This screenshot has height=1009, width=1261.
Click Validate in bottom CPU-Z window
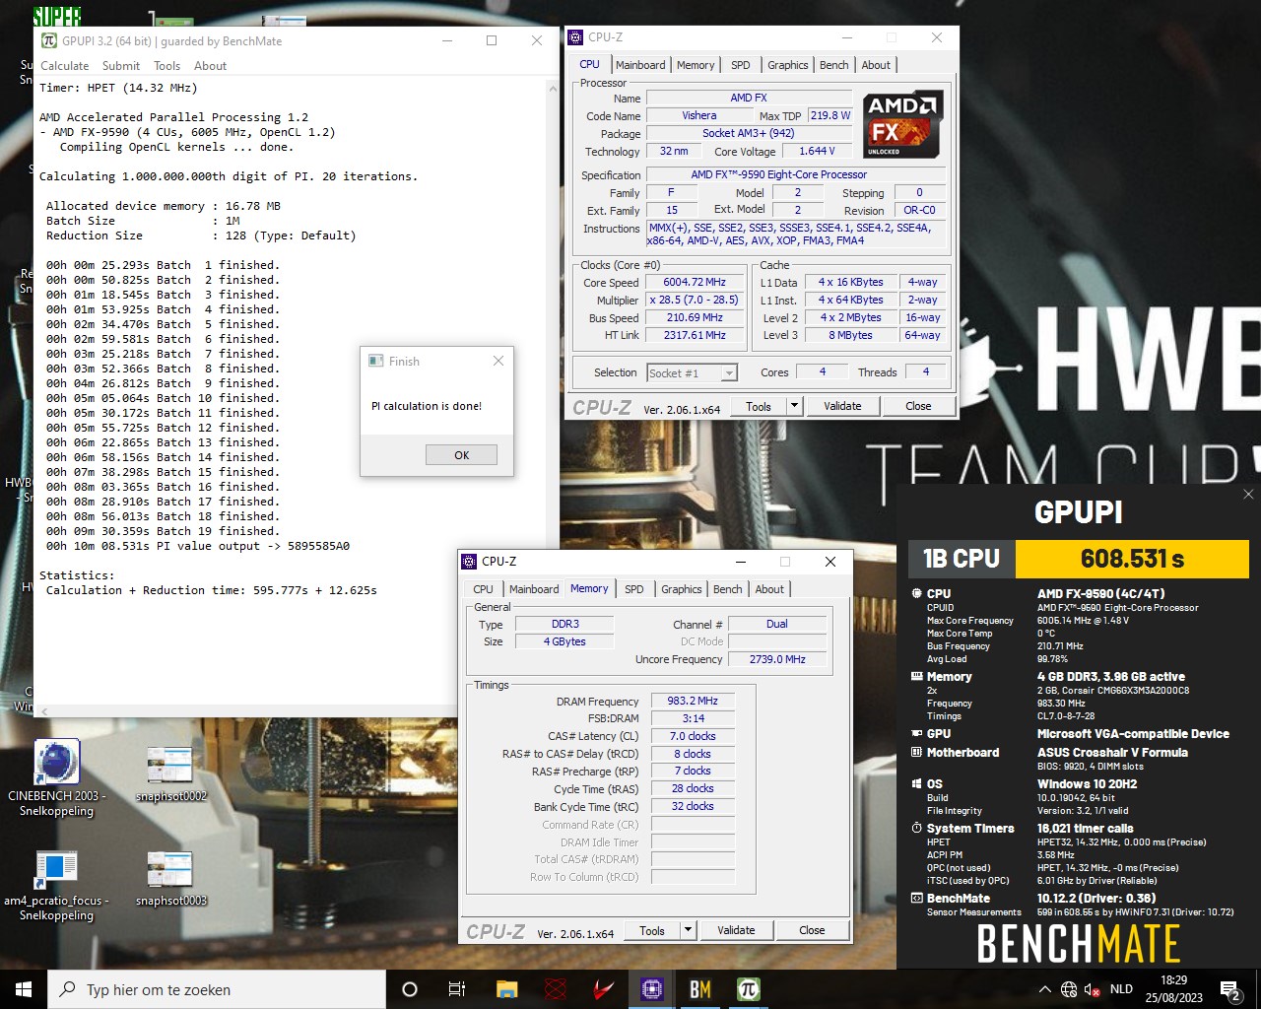click(736, 930)
